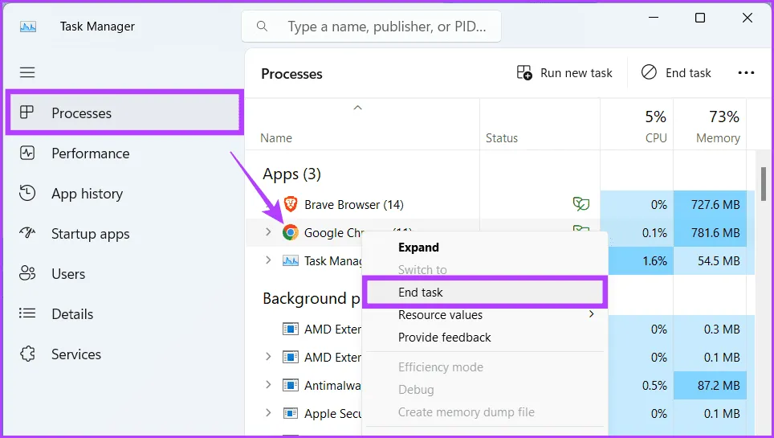The width and height of the screenshot is (774, 438).
Task: Click the Brave Browser icon
Action: click(x=291, y=204)
